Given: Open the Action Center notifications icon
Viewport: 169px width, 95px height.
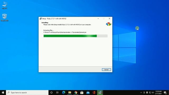Looking at the screenshot, I should [165, 93].
